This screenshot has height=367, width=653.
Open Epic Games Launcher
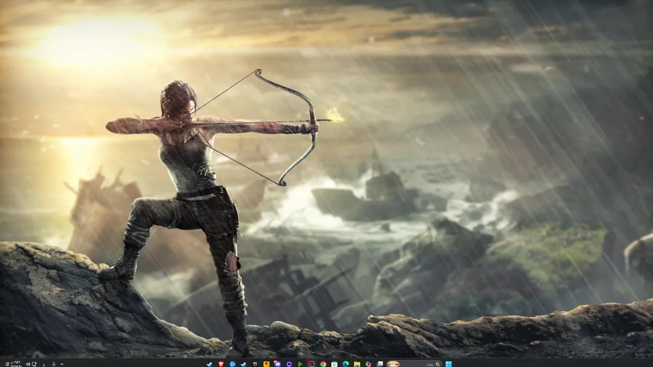pos(255,364)
